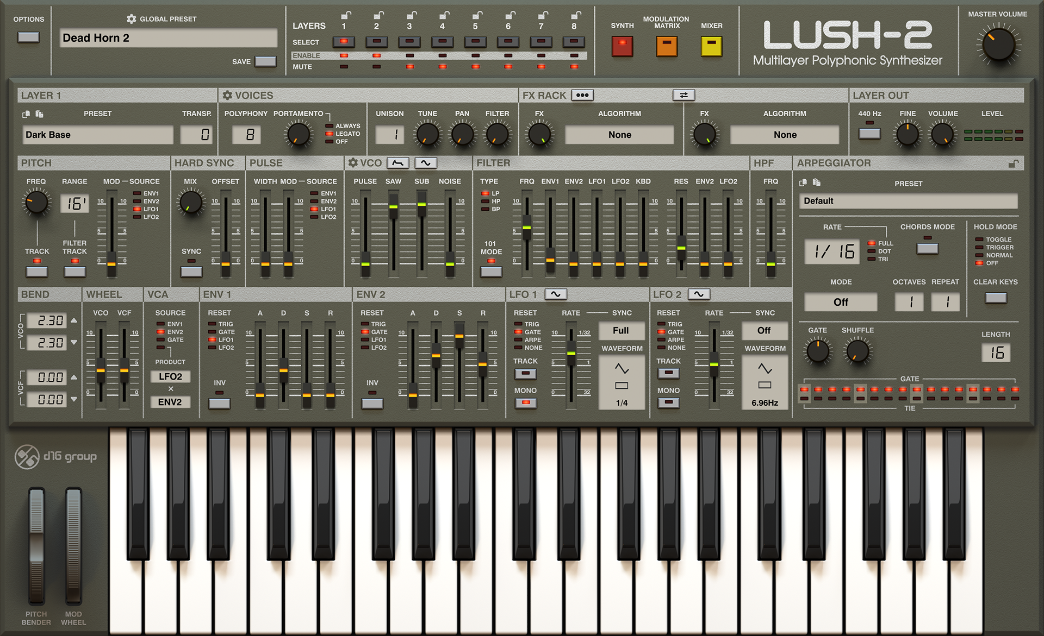Click the Options button

28,37
